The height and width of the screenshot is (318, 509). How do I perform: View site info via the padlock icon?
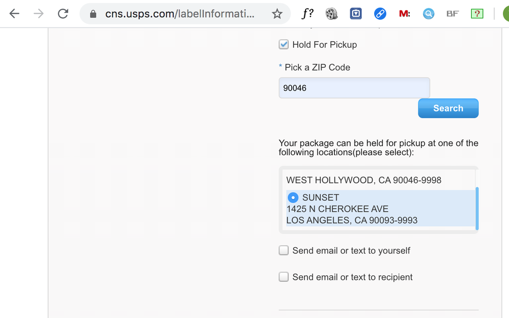point(93,14)
